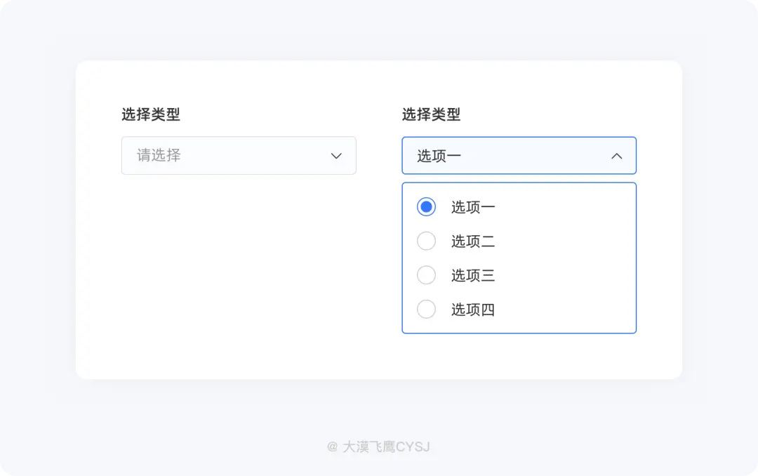The height and width of the screenshot is (476, 758).
Task: Collapse dropdown using the up chevron
Action: [616, 156]
